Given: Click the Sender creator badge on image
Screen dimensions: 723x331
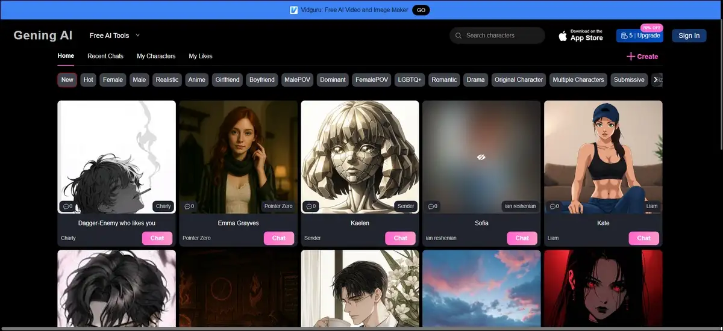Looking at the screenshot, I should coord(406,206).
